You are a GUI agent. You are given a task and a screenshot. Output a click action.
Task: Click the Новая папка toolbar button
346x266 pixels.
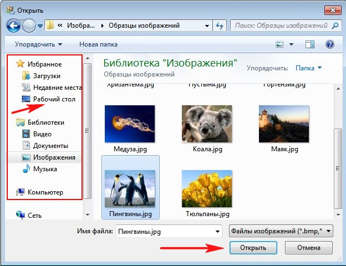tap(98, 44)
